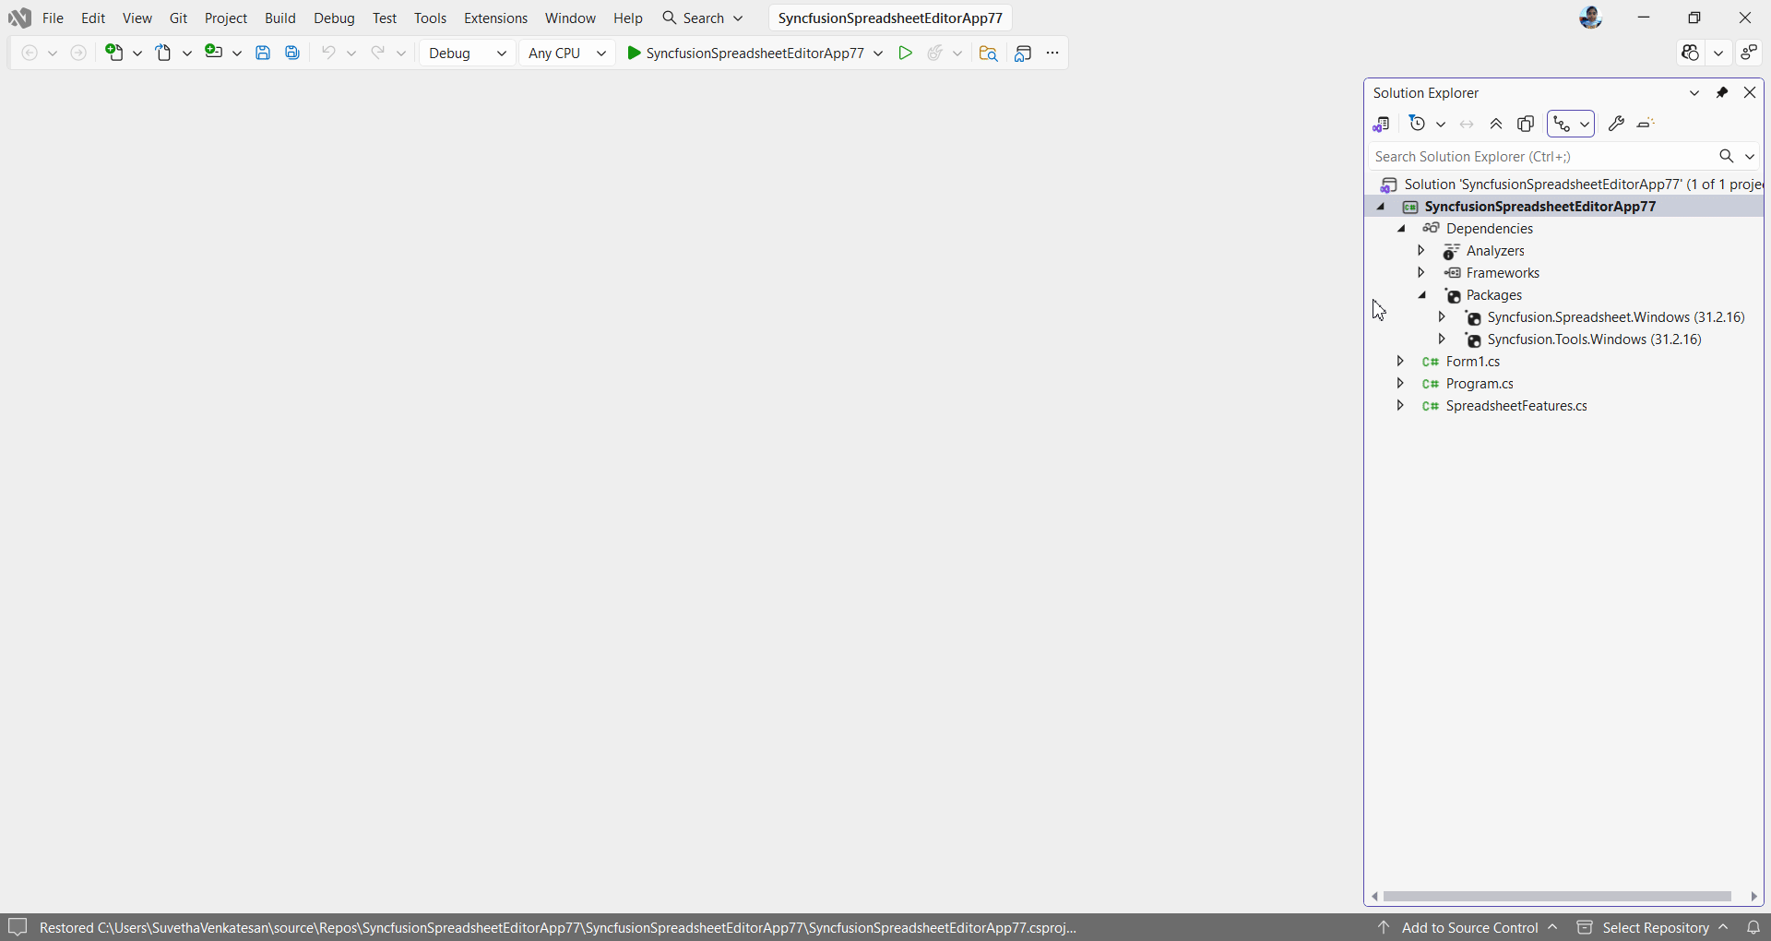The width and height of the screenshot is (1771, 941).
Task: Select the Start Debugging green play icon
Action: pos(906,53)
